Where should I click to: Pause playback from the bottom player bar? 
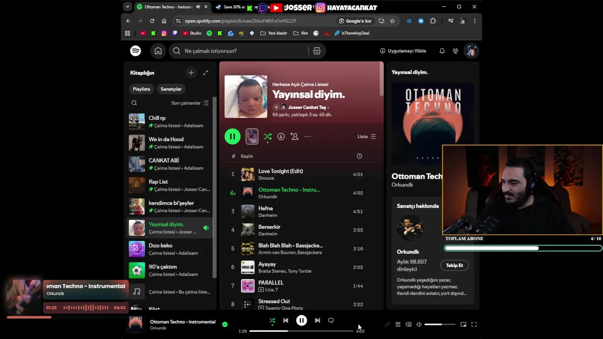tap(301, 320)
